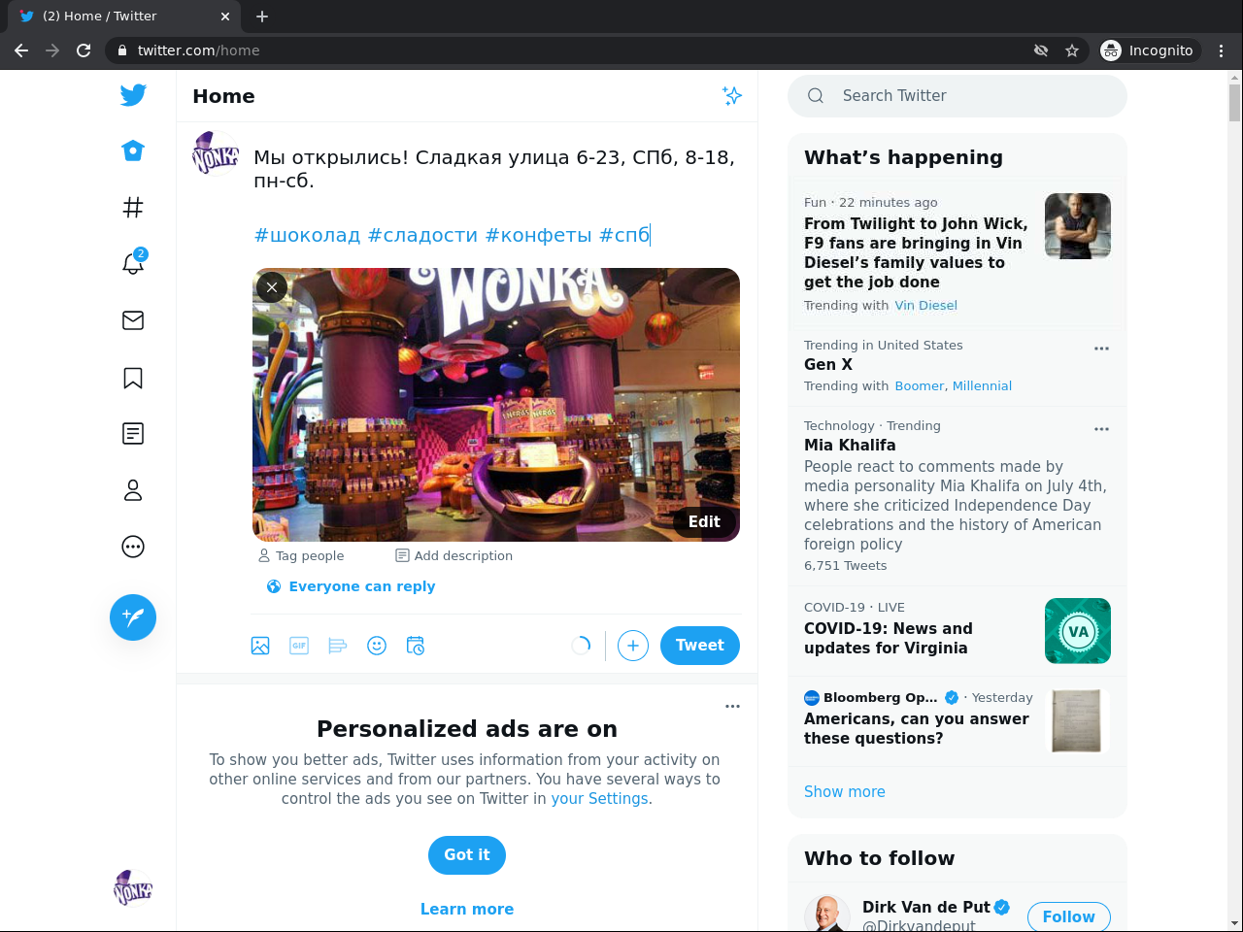Click the blue Tweet button
Screen dimensions: 1243x932
(700, 646)
